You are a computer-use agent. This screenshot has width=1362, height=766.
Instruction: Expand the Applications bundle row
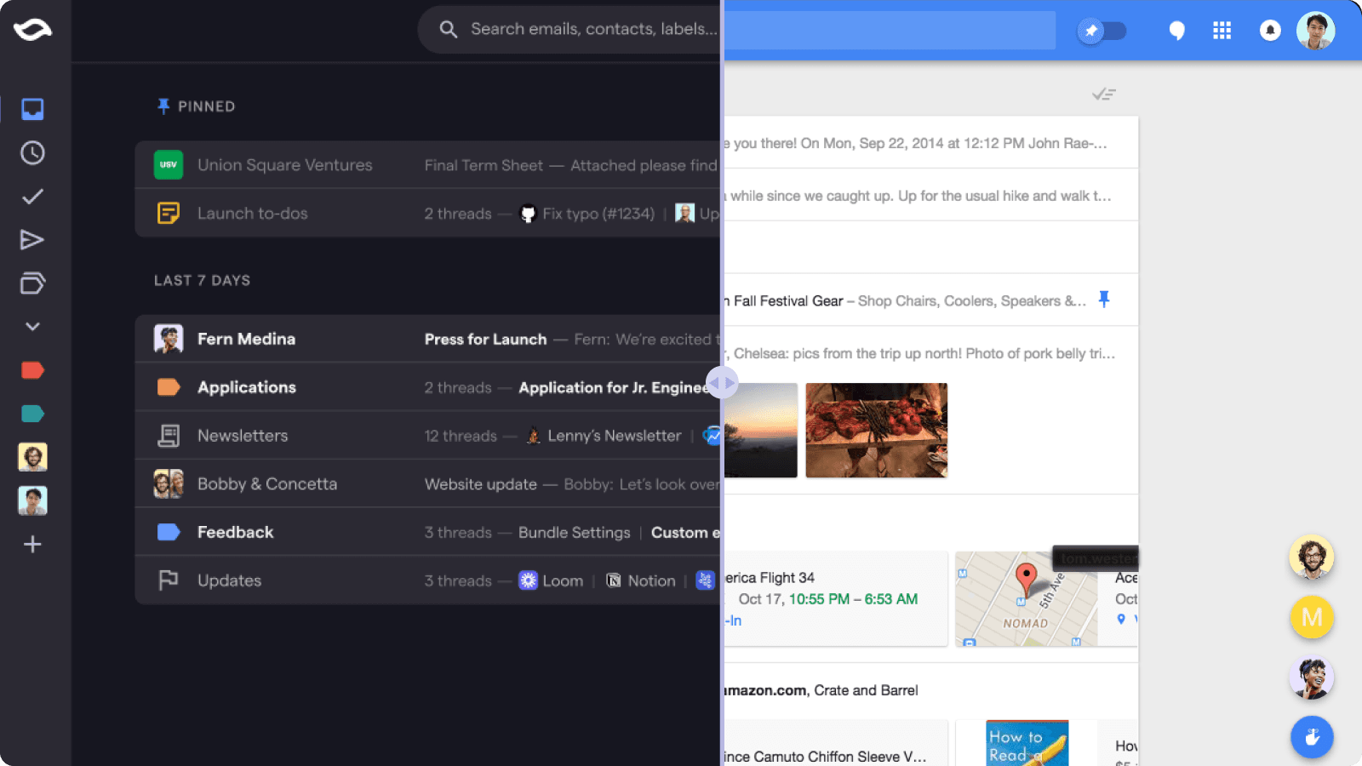(426, 387)
